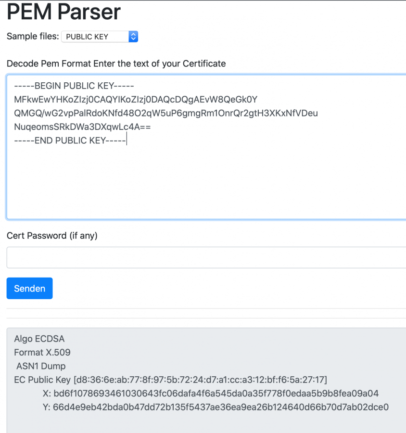Click the PEM Parser page heading
The width and height of the screenshot is (406, 433).
(x=63, y=12)
